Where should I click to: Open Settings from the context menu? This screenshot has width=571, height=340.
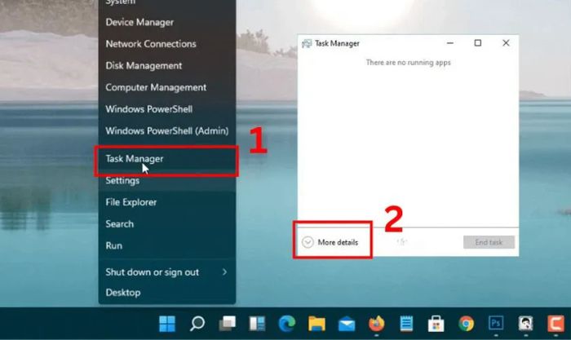tap(166, 180)
